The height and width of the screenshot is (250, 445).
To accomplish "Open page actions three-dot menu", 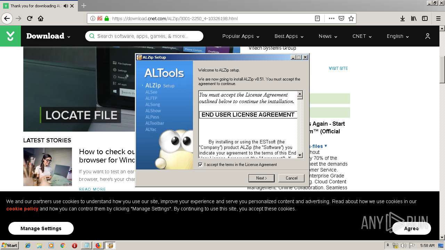I will [x=331, y=18].
